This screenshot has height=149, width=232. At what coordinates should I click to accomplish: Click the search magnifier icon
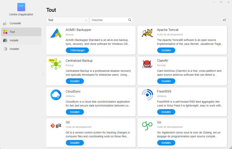(x=130, y=20)
